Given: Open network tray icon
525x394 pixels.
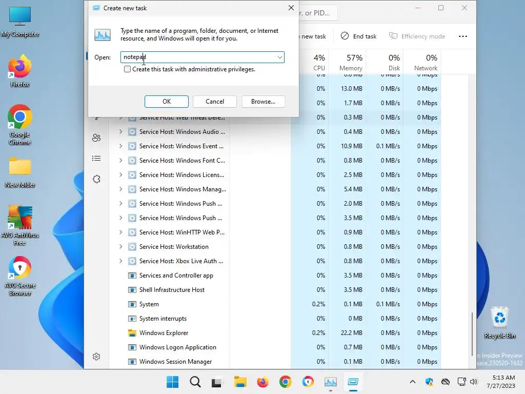Looking at the screenshot, I should [461, 382].
